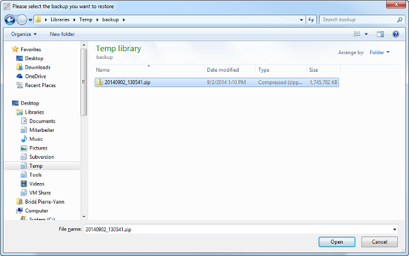Screen dimensions: 409x256
Task: Click the change view icon in toolbar
Action: (x=357, y=34)
